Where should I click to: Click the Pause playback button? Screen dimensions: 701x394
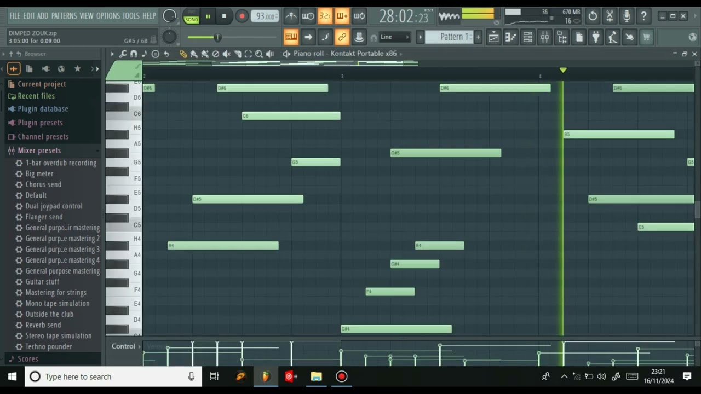pyautogui.click(x=208, y=16)
